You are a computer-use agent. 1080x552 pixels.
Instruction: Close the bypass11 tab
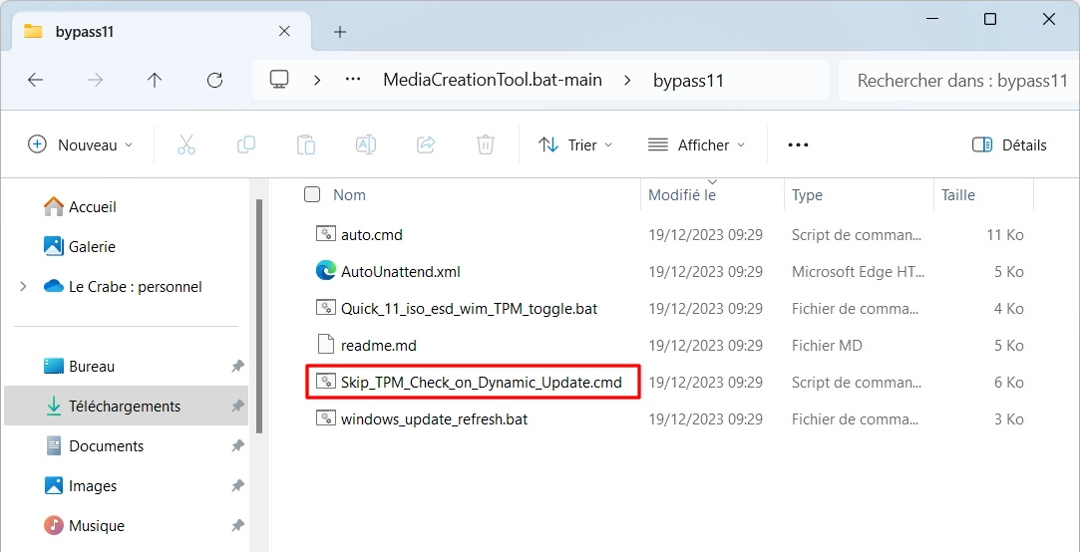pyautogui.click(x=284, y=32)
